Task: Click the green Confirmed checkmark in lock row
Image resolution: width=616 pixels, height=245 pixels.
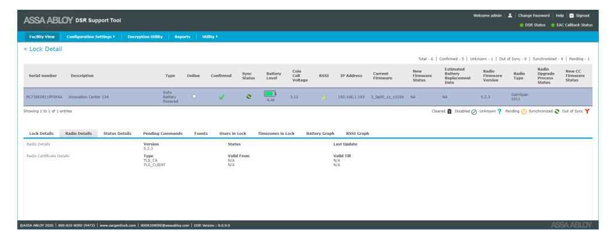Action: tap(221, 97)
